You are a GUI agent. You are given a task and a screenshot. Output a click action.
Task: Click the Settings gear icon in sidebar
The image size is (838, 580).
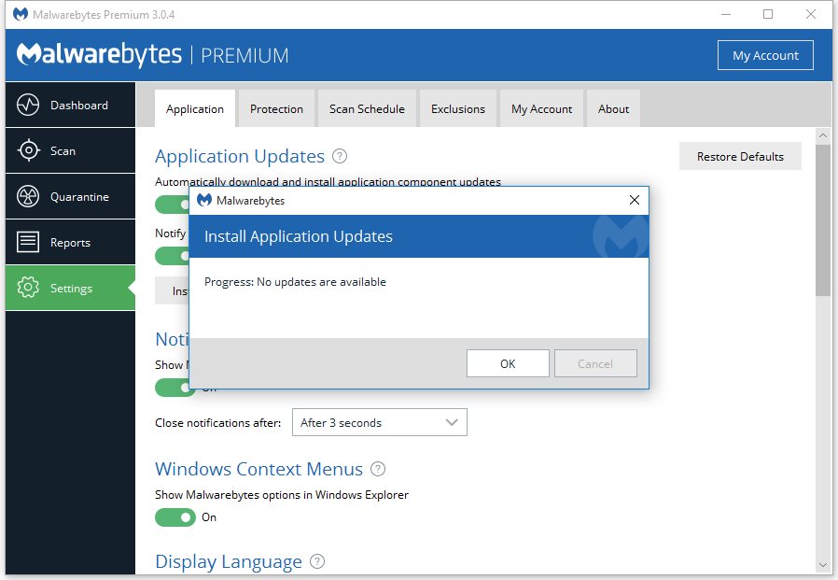point(28,288)
